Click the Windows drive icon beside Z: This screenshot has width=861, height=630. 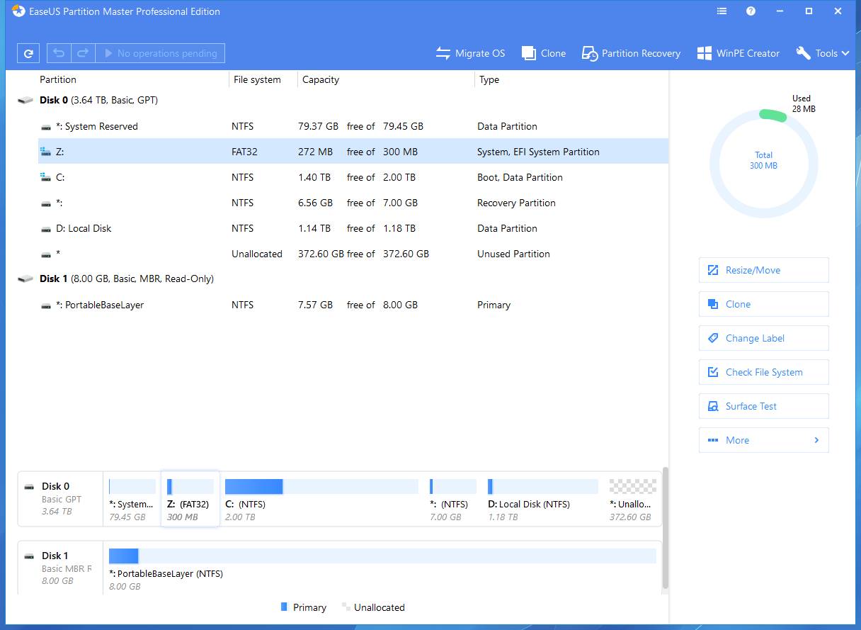click(46, 152)
